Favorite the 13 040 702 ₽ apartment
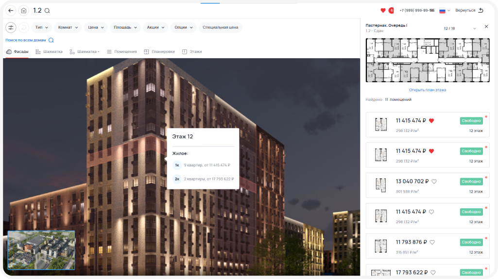The height and width of the screenshot is (279, 498). coord(434,181)
